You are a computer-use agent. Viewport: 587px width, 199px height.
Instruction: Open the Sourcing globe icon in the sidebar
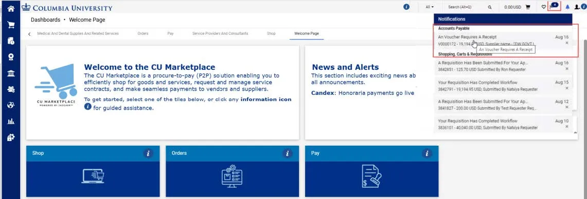pyautogui.click(x=11, y=105)
